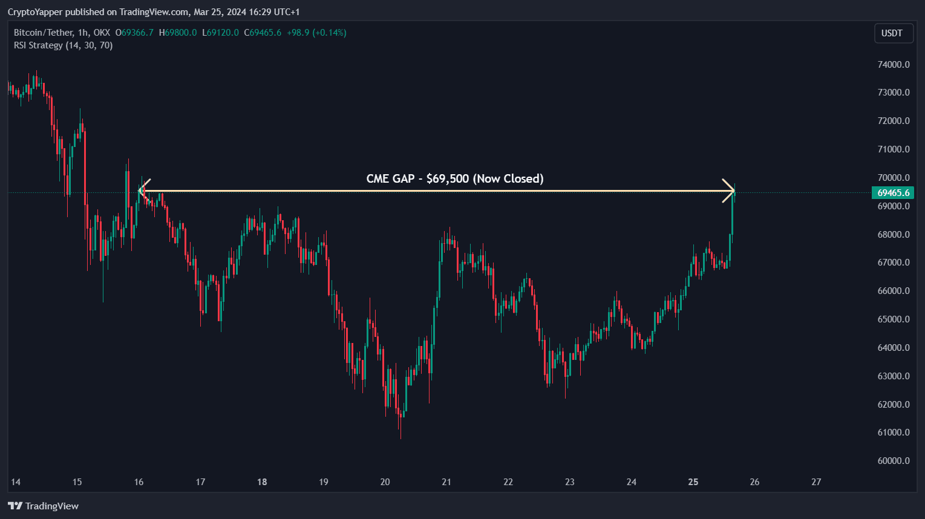Click the date 25 on the time axis

[x=692, y=482]
